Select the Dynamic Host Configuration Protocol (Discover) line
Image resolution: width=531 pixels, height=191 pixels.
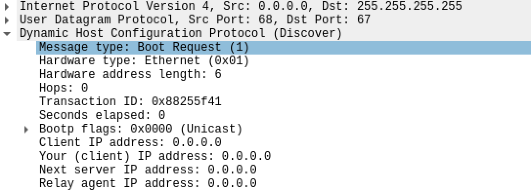coord(274,34)
